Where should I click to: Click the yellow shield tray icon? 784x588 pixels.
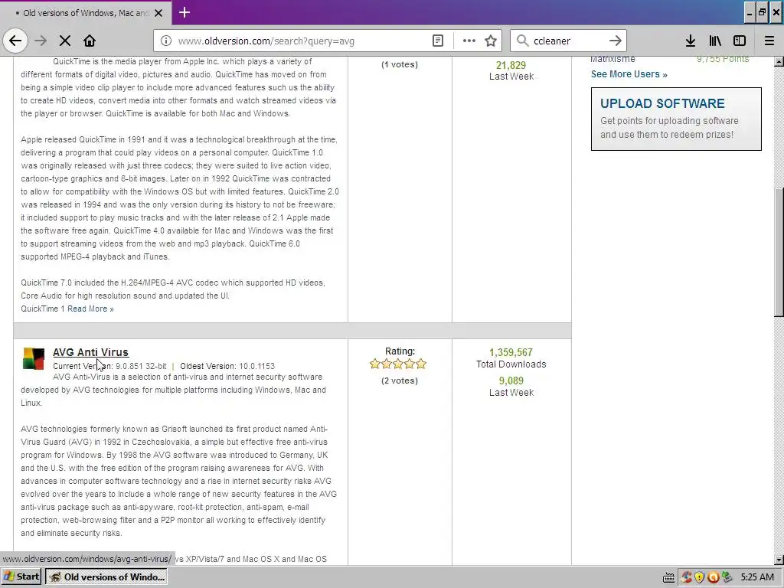point(700,577)
